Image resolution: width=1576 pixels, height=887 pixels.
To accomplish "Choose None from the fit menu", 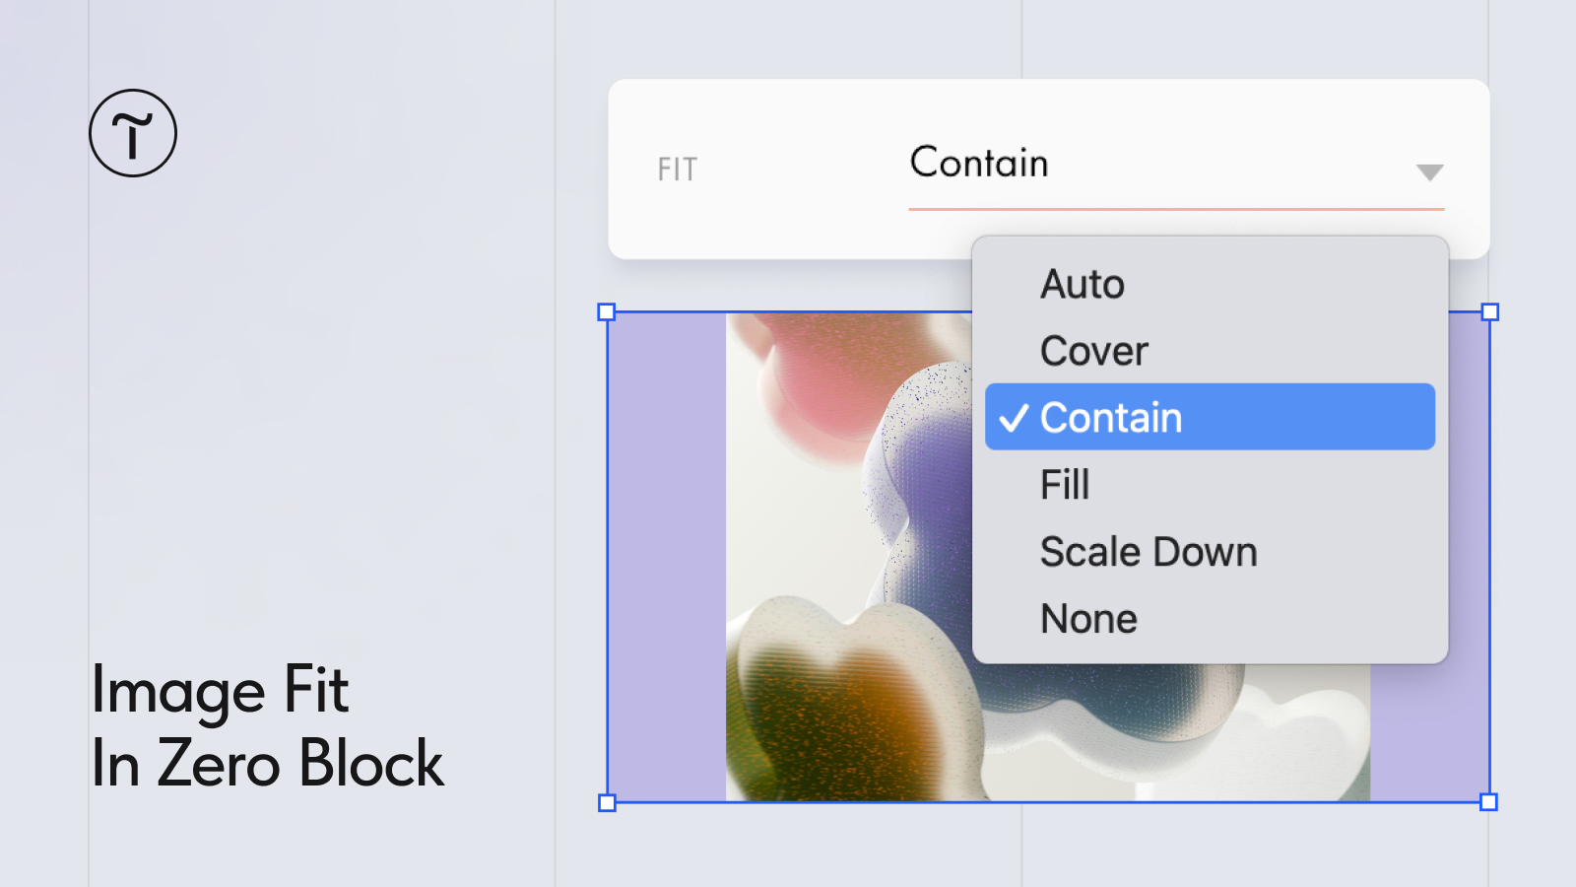I will (1210, 619).
